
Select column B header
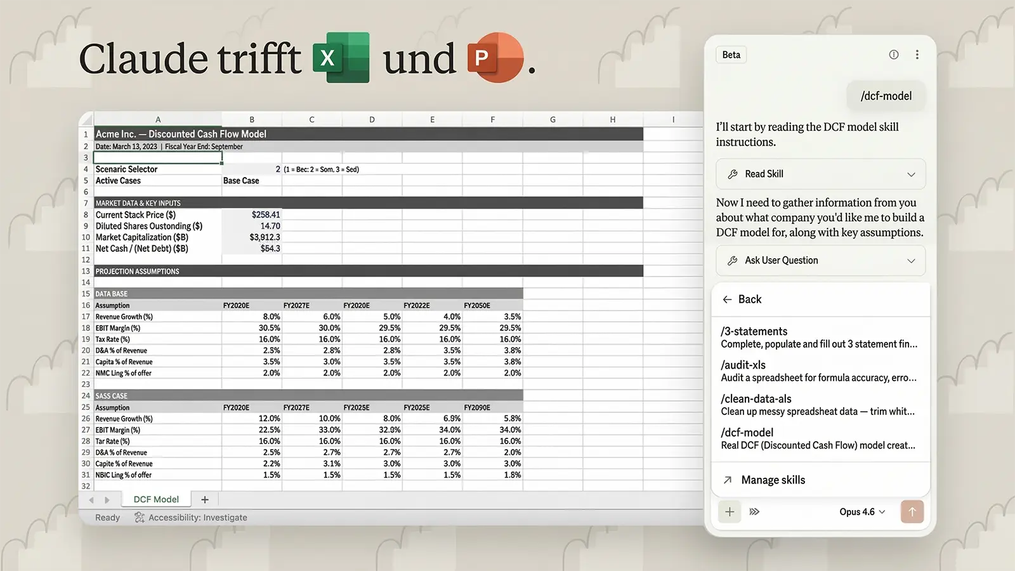coord(251,119)
